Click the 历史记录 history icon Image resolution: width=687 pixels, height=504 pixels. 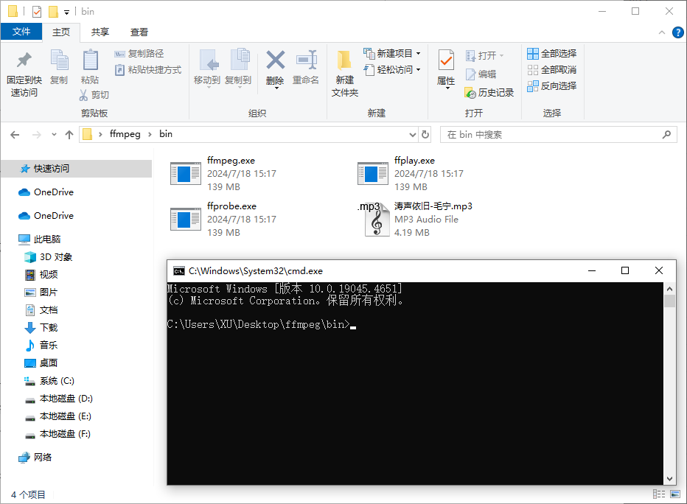[471, 93]
